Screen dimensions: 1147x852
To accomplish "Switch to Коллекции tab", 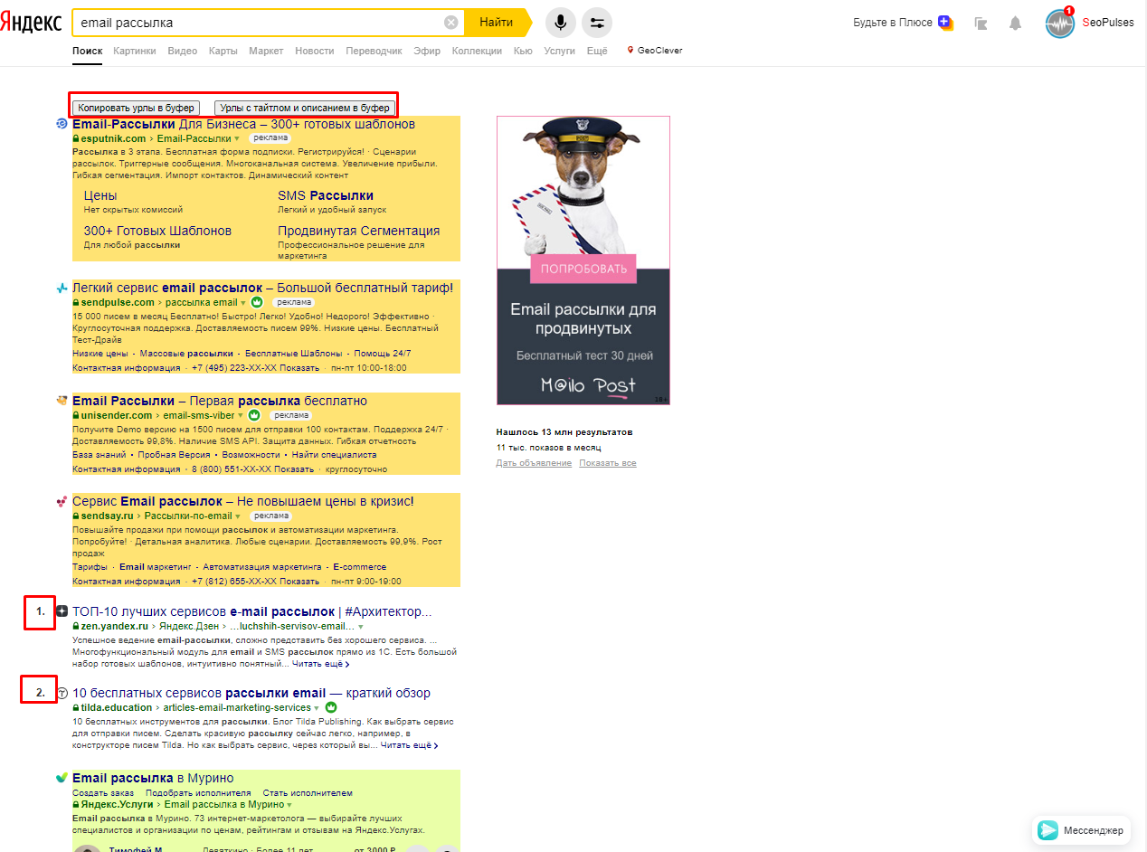I will 477,51.
